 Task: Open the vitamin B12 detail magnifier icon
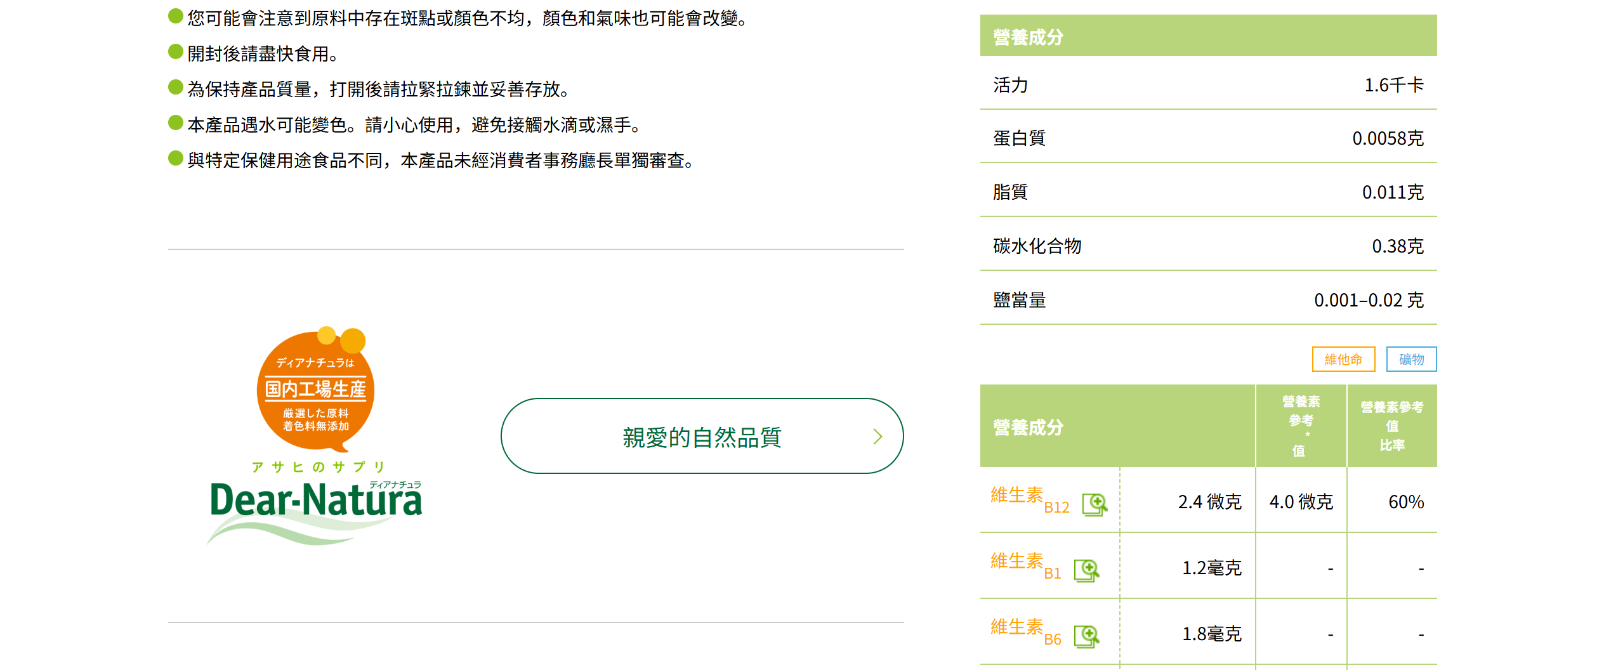pyautogui.click(x=1095, y=504)
